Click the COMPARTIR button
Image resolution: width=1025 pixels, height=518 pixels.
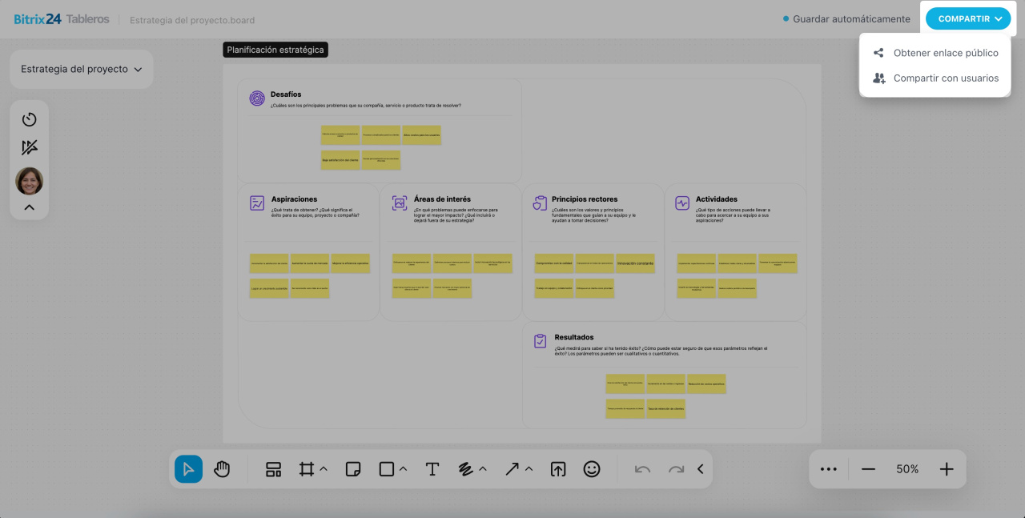click(x=967, y=18)
